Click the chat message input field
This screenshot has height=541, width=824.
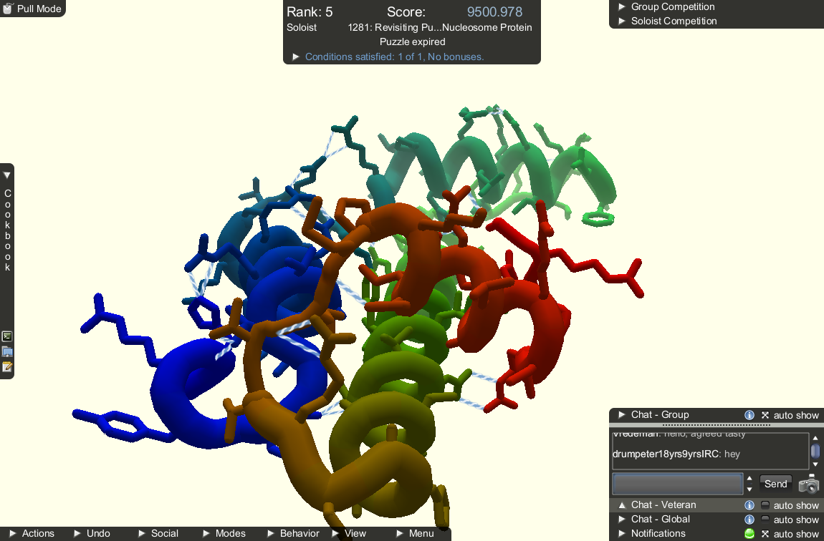[678, 484]
